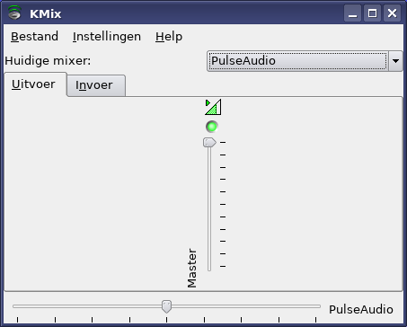Click the balance slider track left of the handle
The image size is (407, 327).
(x=87, y=306)
